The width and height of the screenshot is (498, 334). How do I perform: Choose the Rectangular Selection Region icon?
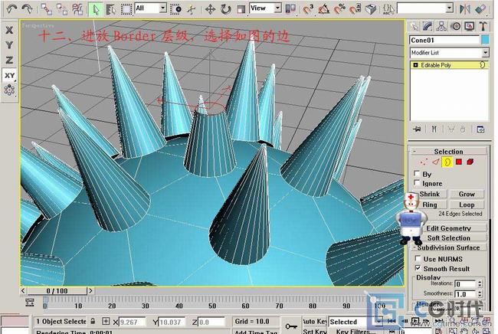[x=126, y=9]
